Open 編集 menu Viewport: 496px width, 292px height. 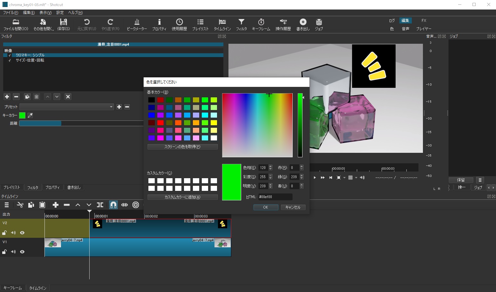click(29, 13)
